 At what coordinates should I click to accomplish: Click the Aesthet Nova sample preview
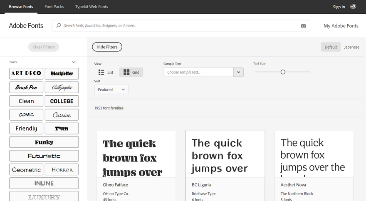coord(314,154)
